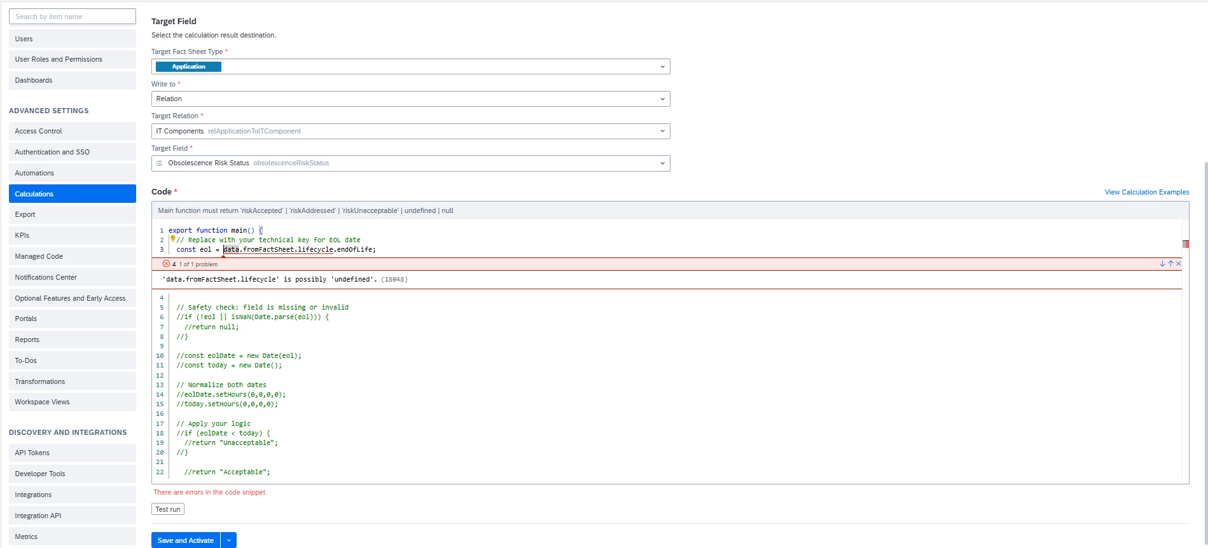Click the 'ADVANCED SETTINGS' section heading
1208x548 pixels.
(x=49, y=111)
